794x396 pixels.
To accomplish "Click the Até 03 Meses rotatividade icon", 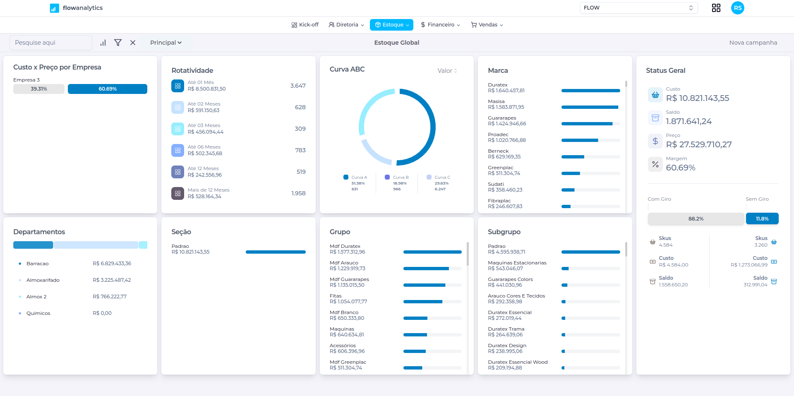I will 178,129.
